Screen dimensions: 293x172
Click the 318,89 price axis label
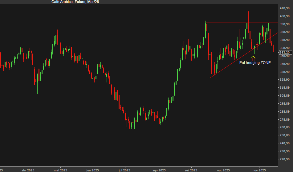[285, 88]
